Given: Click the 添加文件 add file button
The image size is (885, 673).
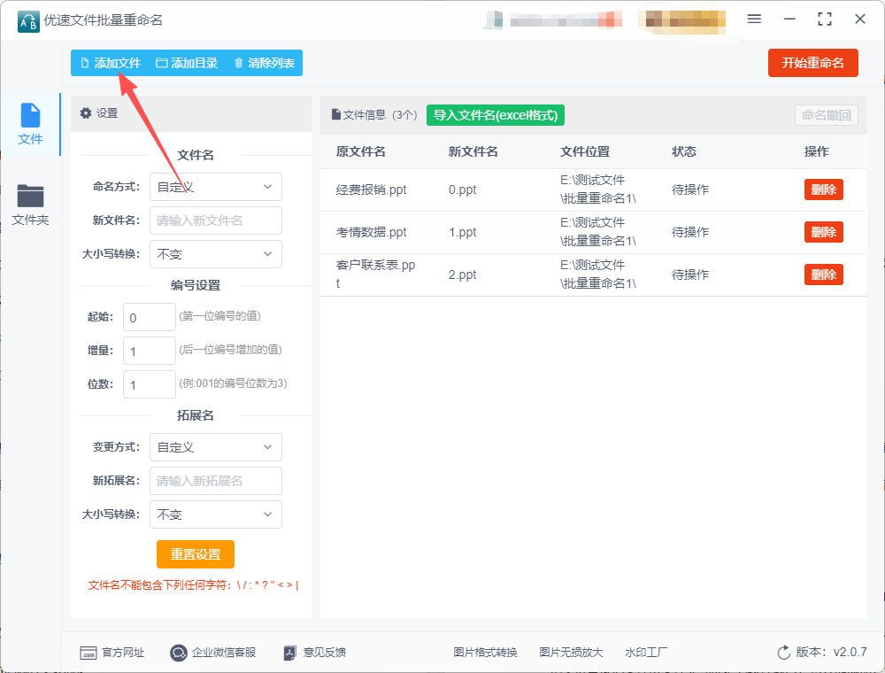Looking at the screenshot, I should [111, 63].
